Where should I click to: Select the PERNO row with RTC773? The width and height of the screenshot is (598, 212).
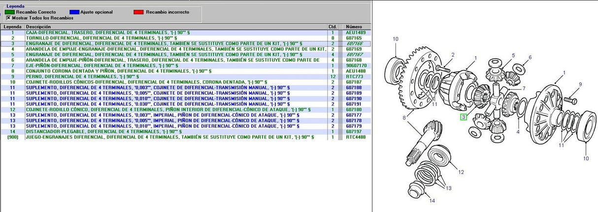click(x=175, y=76)
